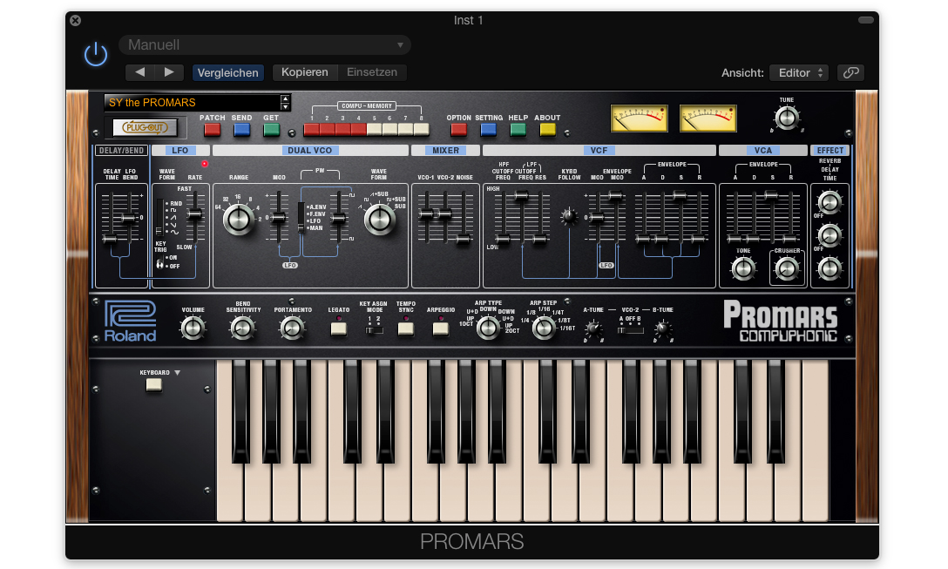Toggle the LEGATO button
948x569 pixels.
(339, 329)
